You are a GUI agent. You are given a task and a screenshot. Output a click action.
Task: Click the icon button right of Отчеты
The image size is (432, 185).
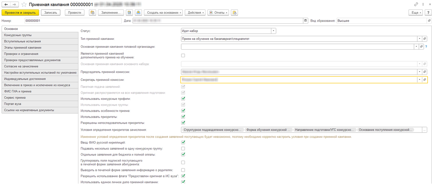pos(234,13)
